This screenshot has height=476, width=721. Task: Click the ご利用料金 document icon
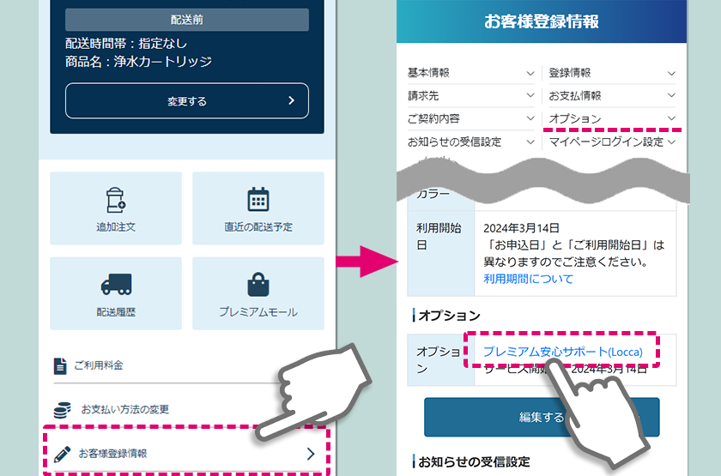tap(60, 366)
